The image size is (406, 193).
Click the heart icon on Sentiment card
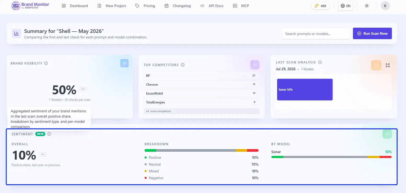[387, 134]
